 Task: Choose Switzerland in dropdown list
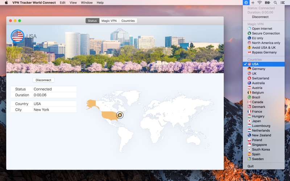(264, 78)
